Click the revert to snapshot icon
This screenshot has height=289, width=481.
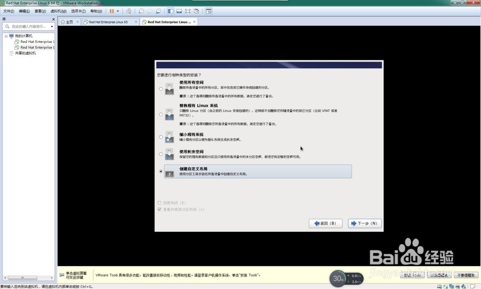pyautogui.click(x=150, y=11)
